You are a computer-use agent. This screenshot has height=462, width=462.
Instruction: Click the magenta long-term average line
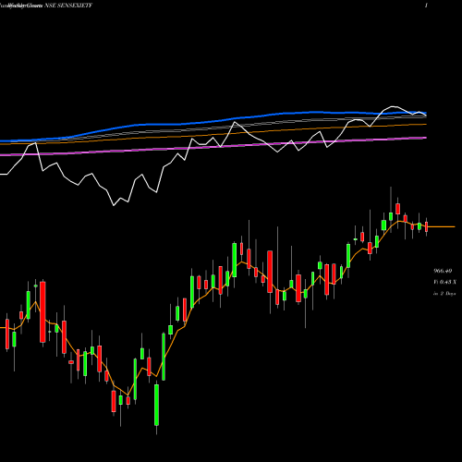point(213,147)
